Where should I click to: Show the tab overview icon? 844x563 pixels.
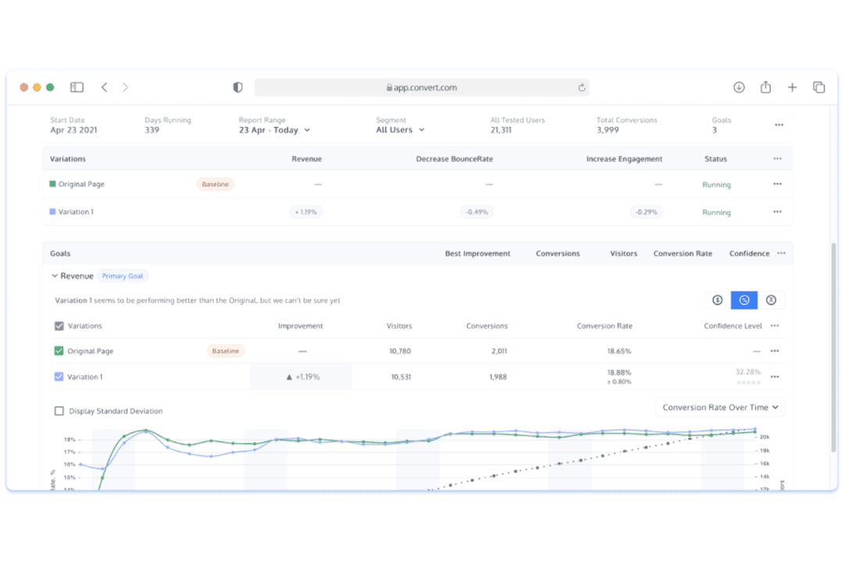(819, 88)
